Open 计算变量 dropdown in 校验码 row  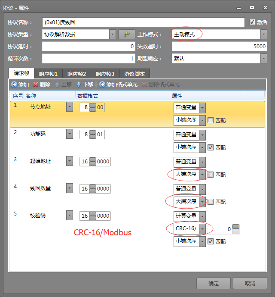click(202, 216)
